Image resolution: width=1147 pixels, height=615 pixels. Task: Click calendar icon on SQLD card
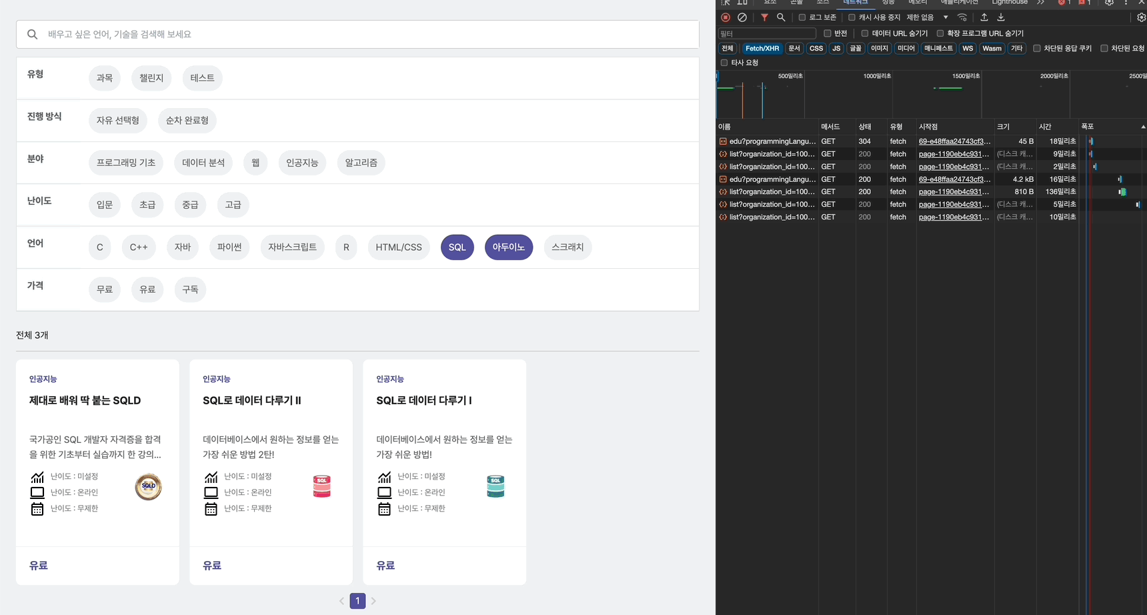(37, 509)
